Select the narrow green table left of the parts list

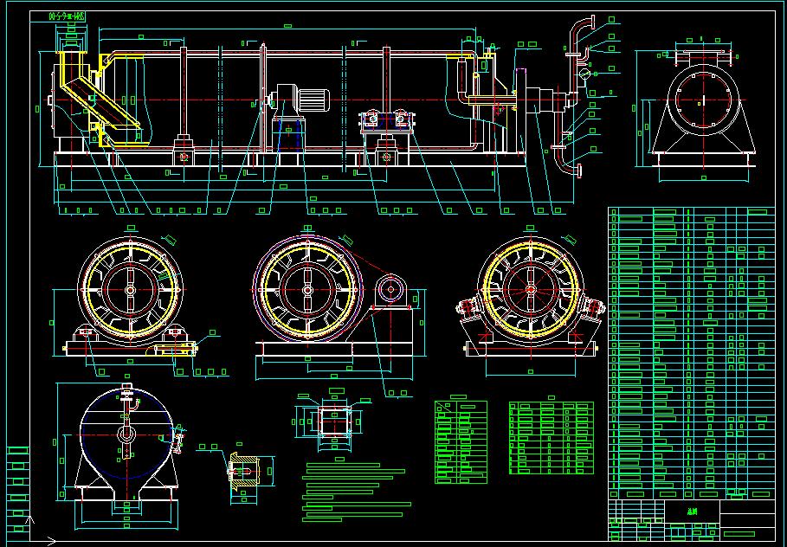click(461, 442)
